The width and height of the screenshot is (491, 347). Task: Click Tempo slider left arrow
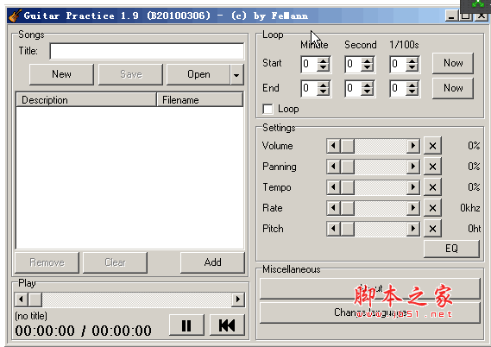[333, 187]
